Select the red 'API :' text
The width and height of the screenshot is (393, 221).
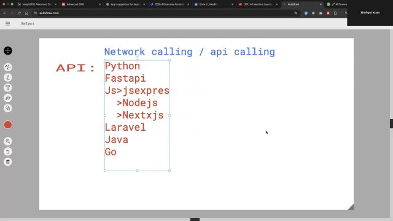75,68
